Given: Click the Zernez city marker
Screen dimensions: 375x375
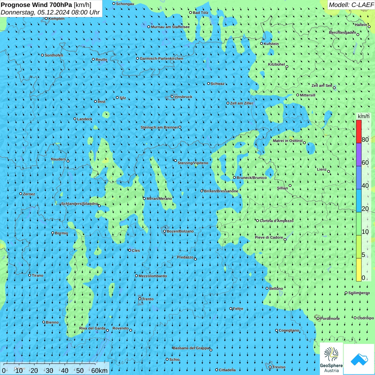Looking at the screenshot, I should click(21, 194).
